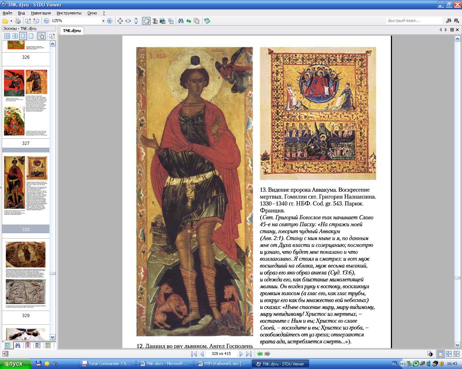Go to the last page
The image size is (462, 369).
tap(249, 354)
